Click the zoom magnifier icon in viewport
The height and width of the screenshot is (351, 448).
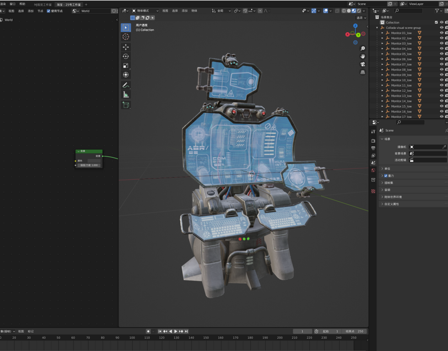coord(362,49)
